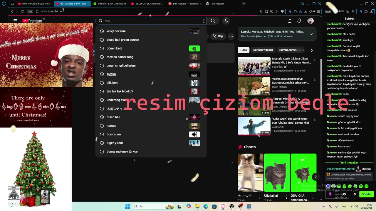
Task: Open options menu for Mustafa Canik video
Action: point(315,59)
